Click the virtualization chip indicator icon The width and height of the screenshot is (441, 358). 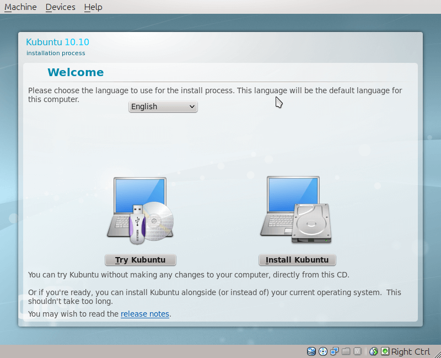tap(358, 351)
